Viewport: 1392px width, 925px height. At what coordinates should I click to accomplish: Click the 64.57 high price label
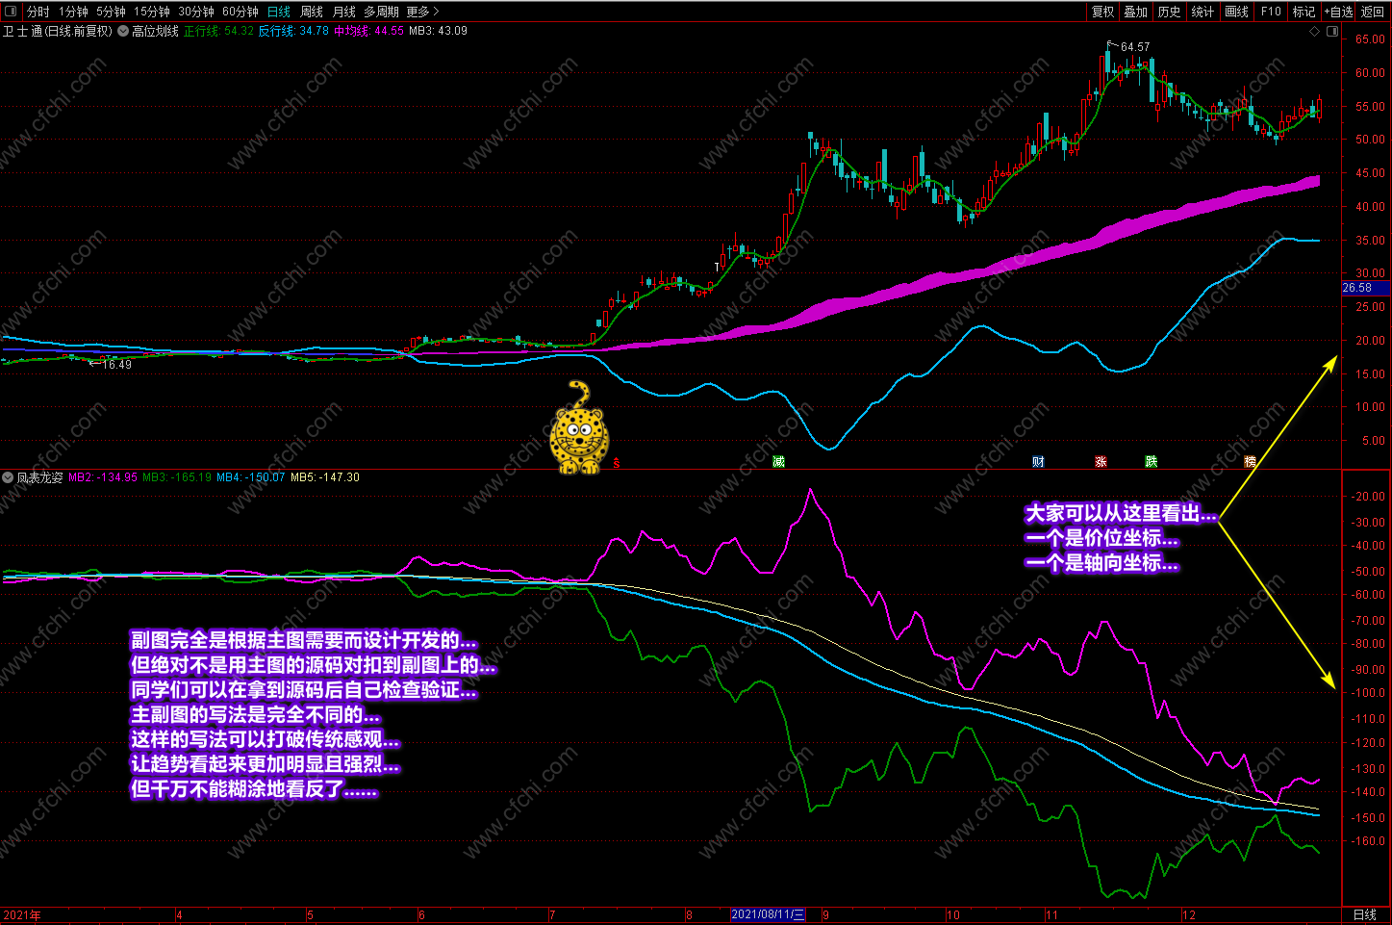click(1134, 47)
